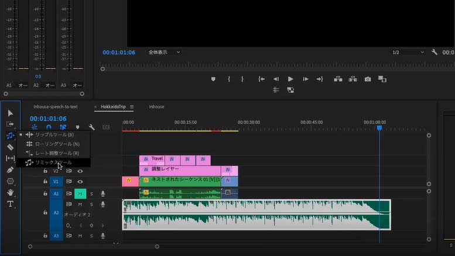The height and width of the screenshot is (256, 455).
Task: Select the Pen tool
Action: point(10,169)
